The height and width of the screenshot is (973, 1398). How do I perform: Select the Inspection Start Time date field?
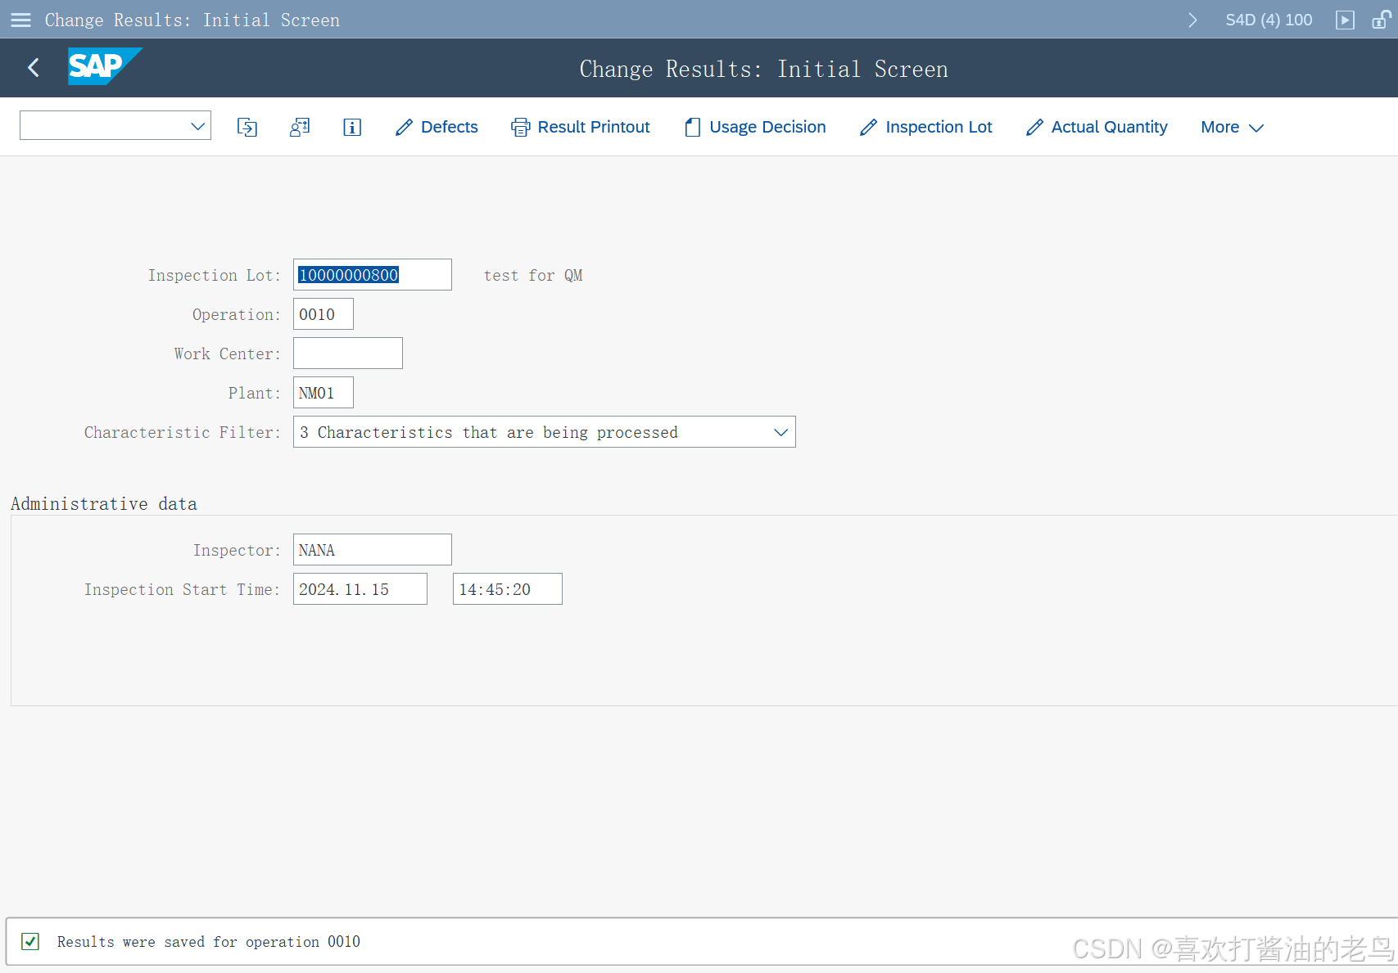pyautogui.click(x=360, y=588)
